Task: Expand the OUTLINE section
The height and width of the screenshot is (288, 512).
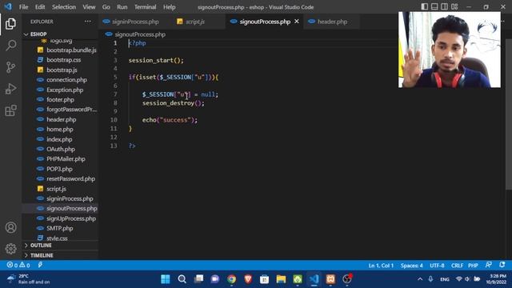Action: tap(60, 246)
